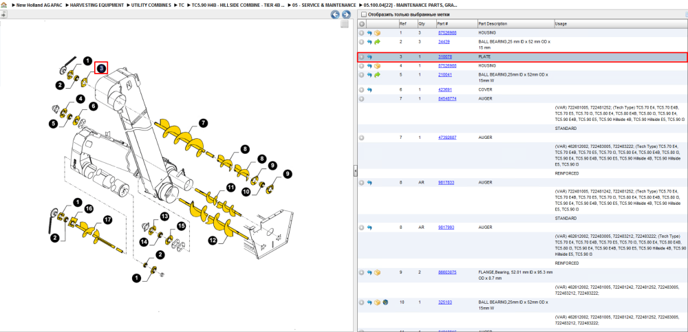Go to next figure with right arrow

click(x=346, y=14)
